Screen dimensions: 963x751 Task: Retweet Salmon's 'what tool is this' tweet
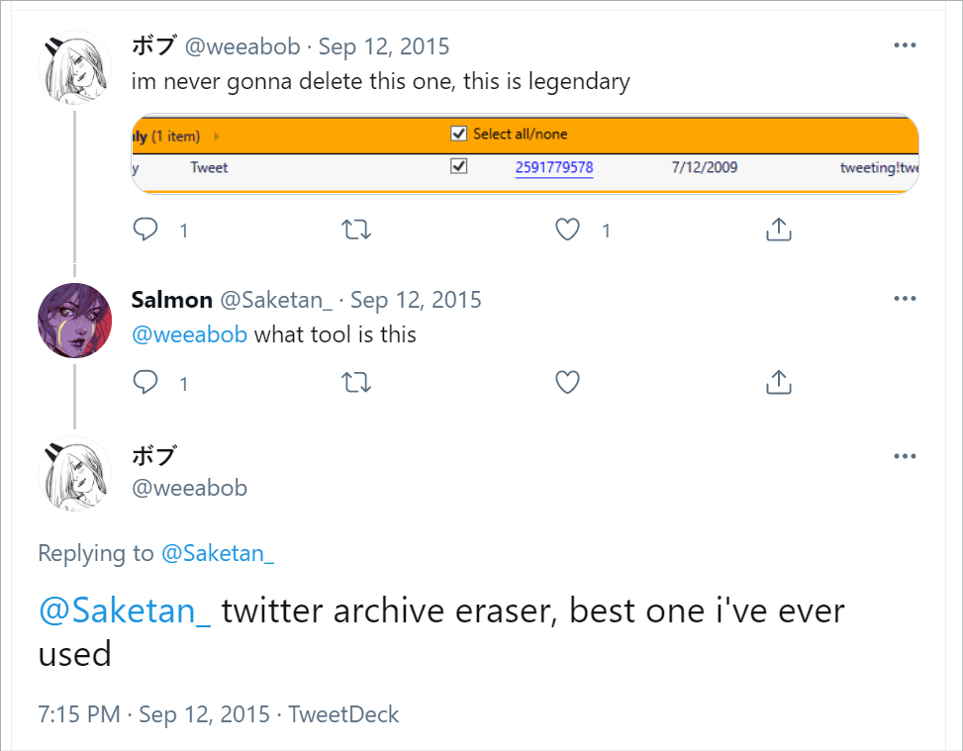click(x=356, y=382)
